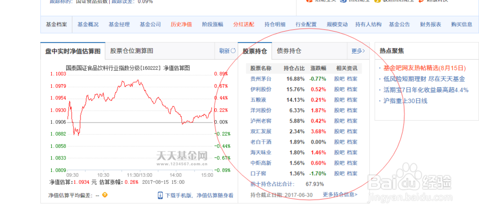This screenshot has width=479, height=214.
Task: Open the 基金公司 tab
Action: click(150, 25)
